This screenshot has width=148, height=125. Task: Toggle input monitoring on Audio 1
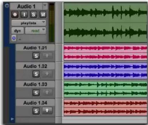coord(24,15)
